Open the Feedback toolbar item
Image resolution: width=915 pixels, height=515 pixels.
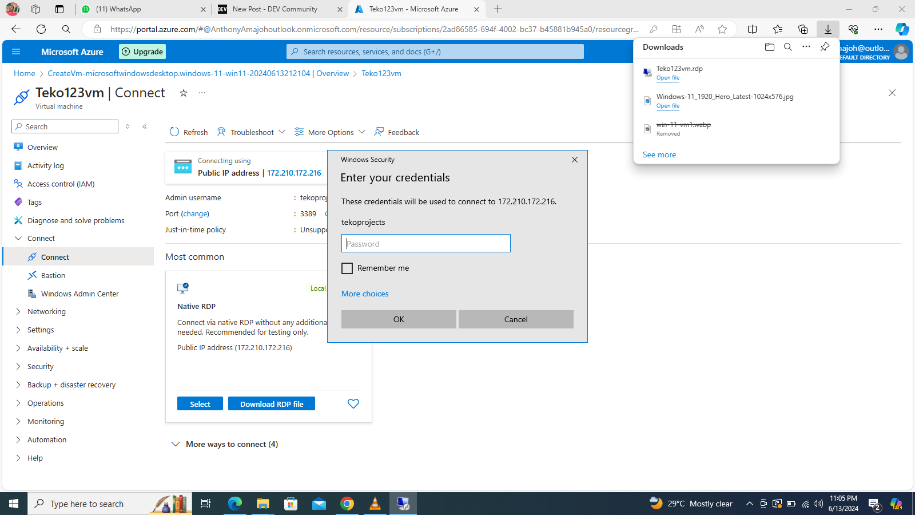coord(397,132)
